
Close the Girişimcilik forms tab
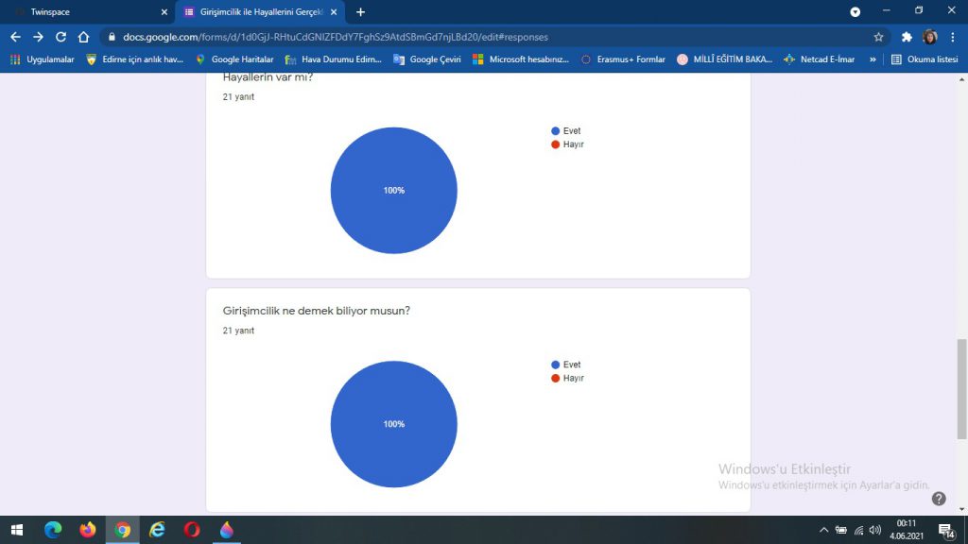tap(333, 12)
